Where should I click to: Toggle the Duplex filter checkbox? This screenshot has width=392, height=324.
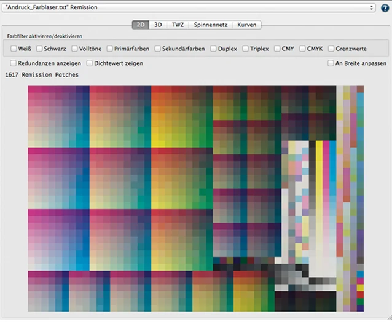(213, 49)
